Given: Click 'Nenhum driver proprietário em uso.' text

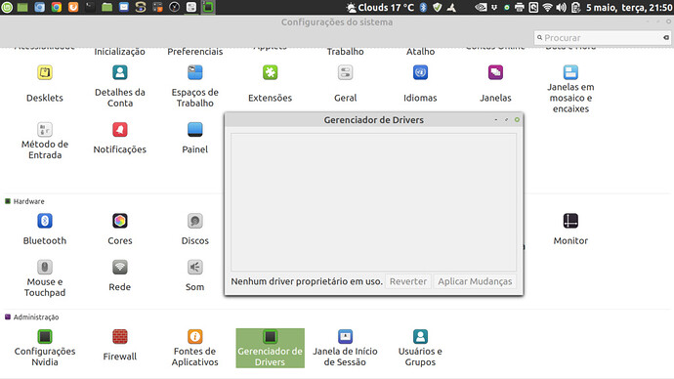Looking at the screenshot, I should (307, 281).
